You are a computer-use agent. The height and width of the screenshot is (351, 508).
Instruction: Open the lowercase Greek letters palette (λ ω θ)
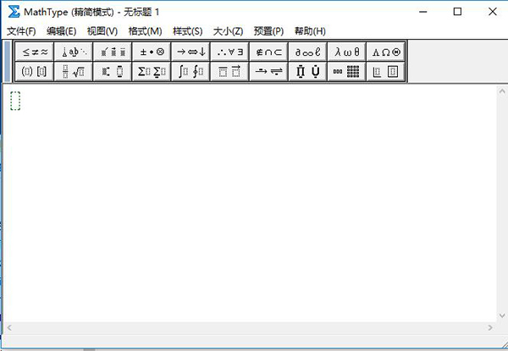(346, 52)
